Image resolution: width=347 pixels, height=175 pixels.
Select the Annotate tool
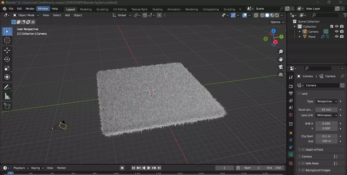pos(7,87)
